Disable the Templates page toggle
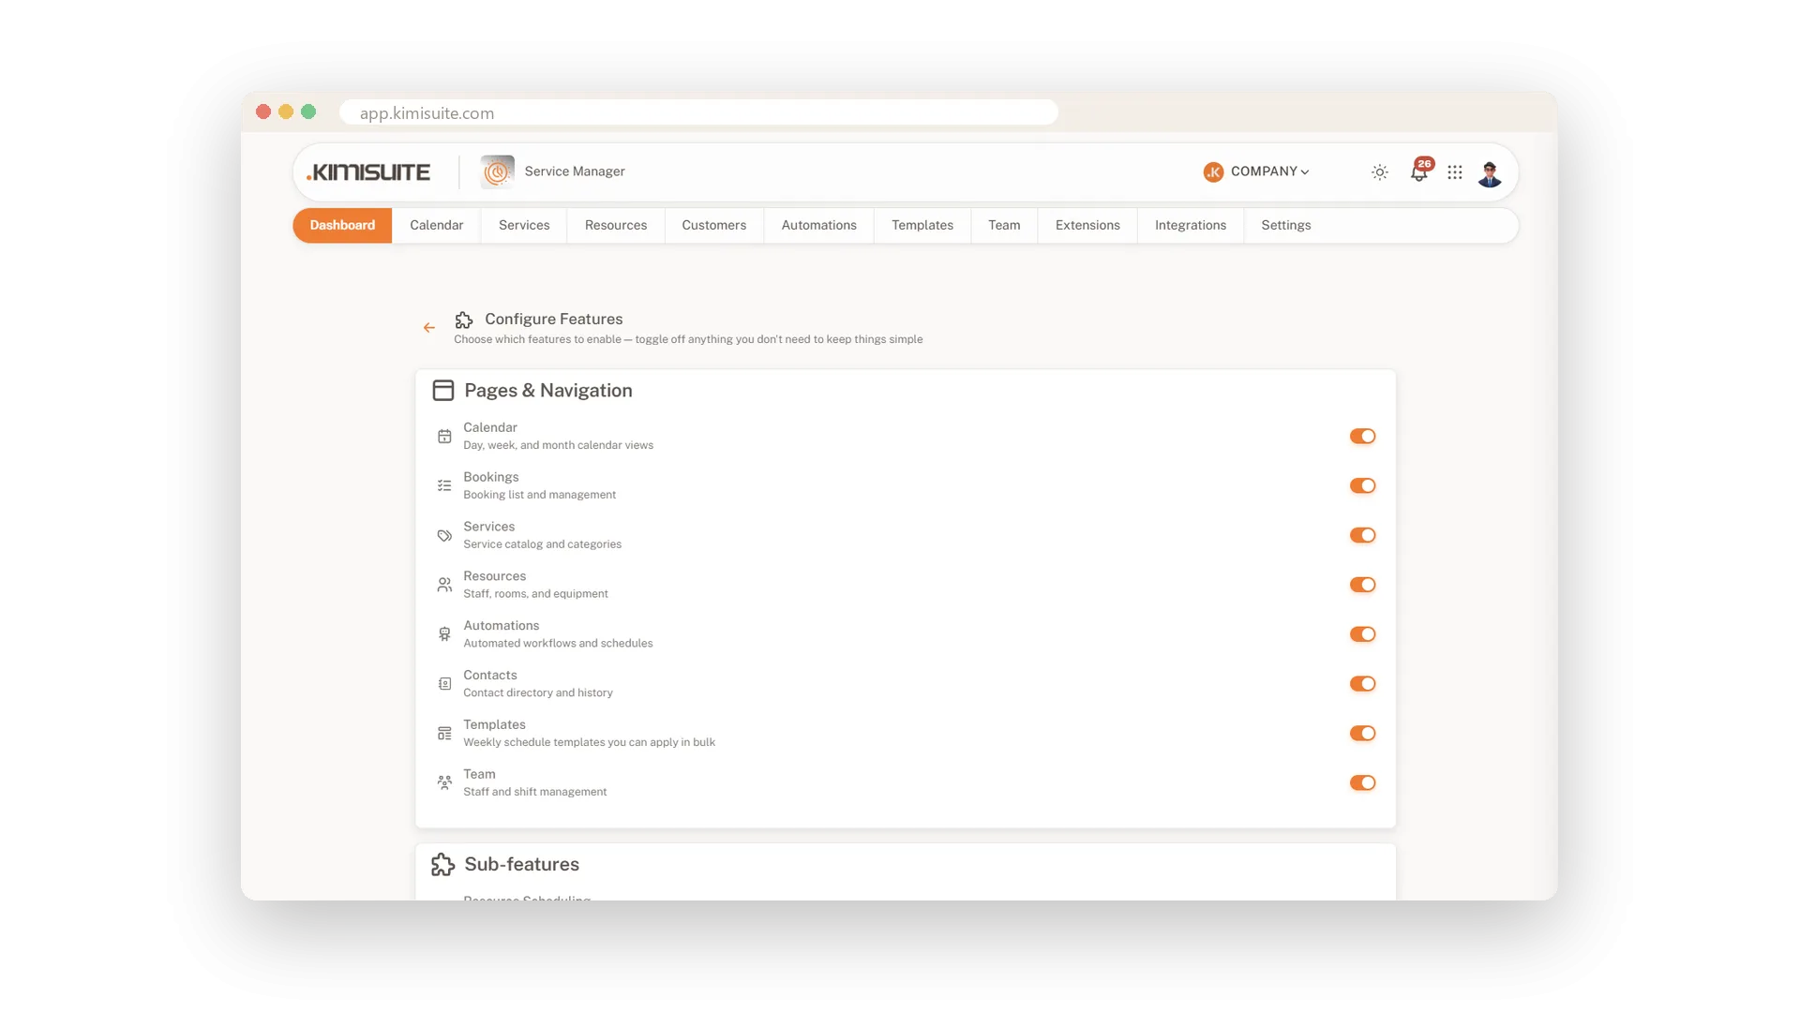Screen dimensions: 1800x1012 (x=1362, y=734)
